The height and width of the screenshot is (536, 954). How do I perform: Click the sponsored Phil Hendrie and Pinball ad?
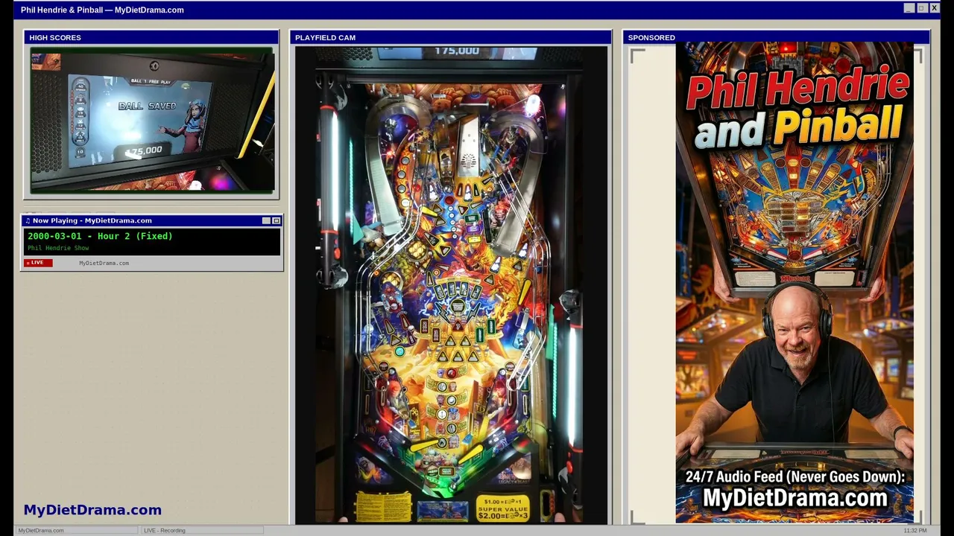(795, 283)
